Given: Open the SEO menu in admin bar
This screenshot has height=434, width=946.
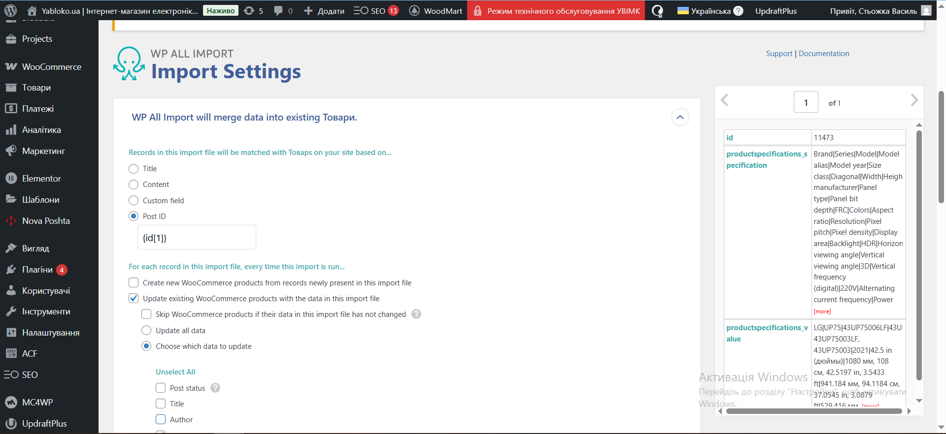Looking at the screenshot, I should click(376, 10).
